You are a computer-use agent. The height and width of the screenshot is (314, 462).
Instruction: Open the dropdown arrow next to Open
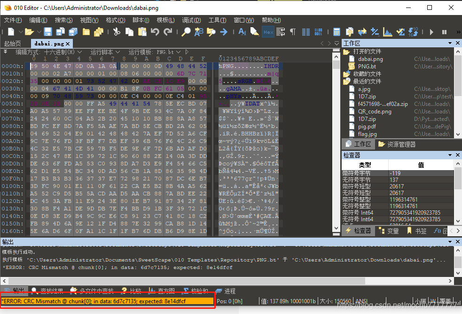[39, 32]
